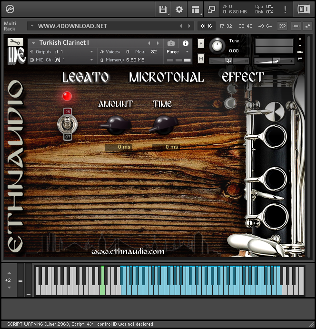Viewport: 316px width, 329px height.
Task: Click the pan slider between L and R
Action: [x=229, y=61]
